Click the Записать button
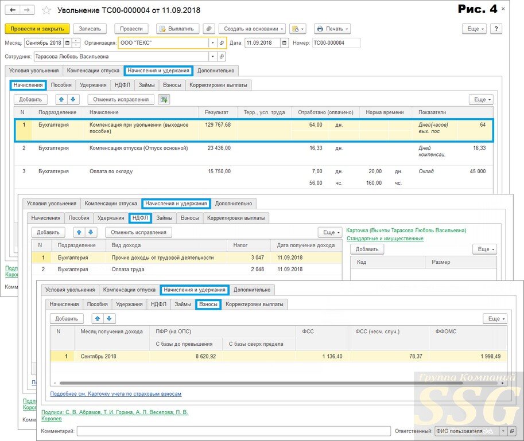The image size is (524, 441). (90, 29)
